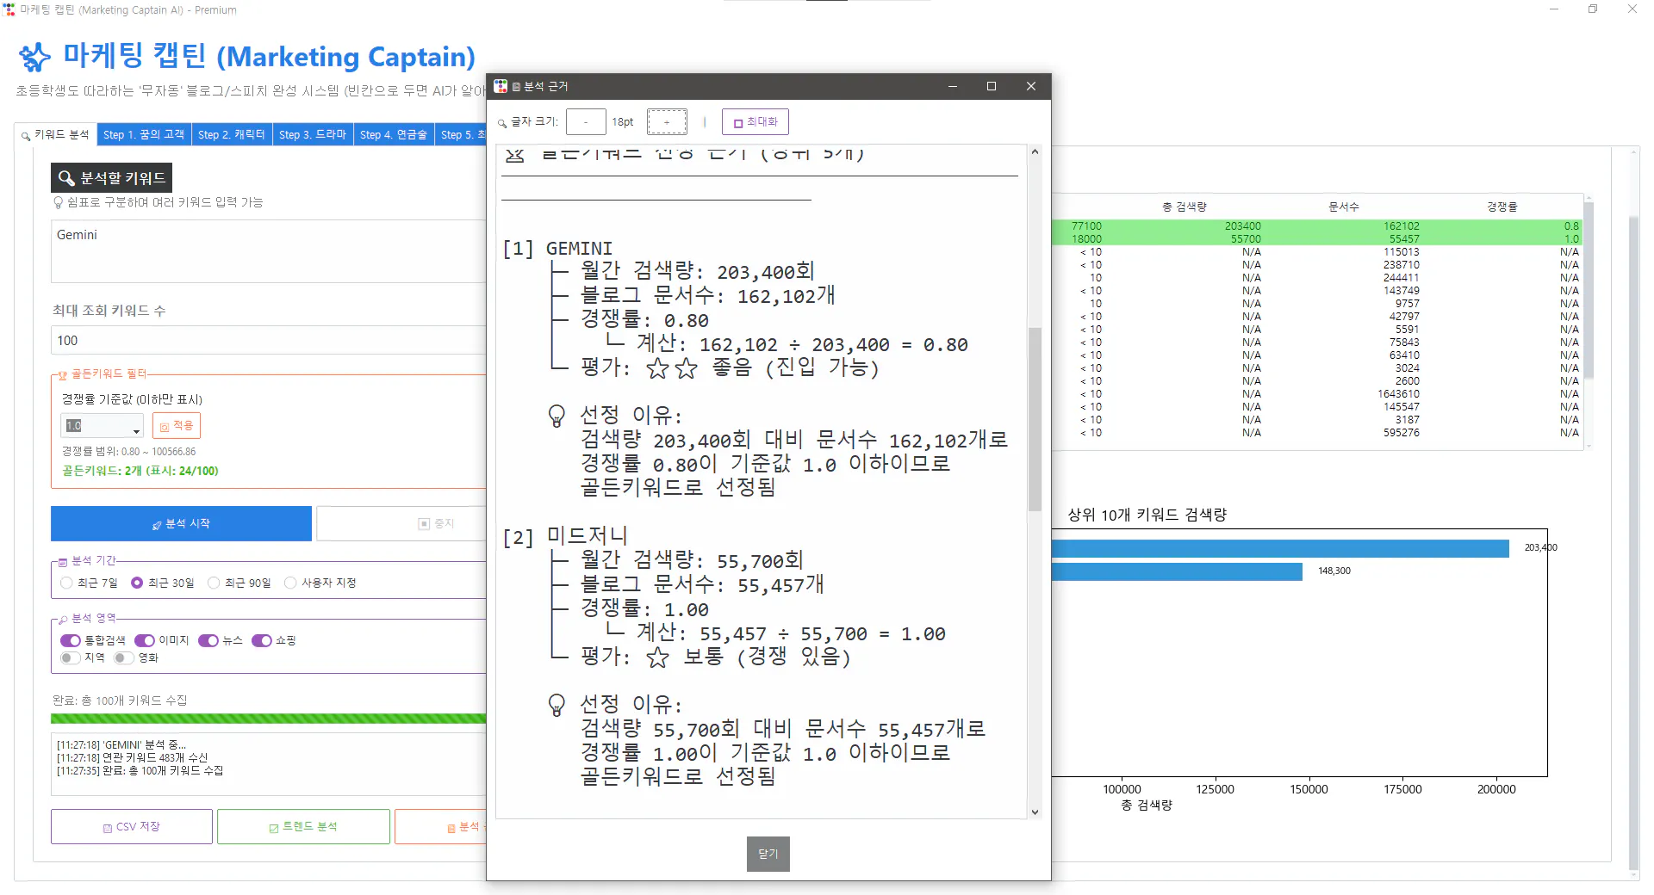Select the table cell 55457
This screenshot has height=895, width=1654.
pos(1404,239)
